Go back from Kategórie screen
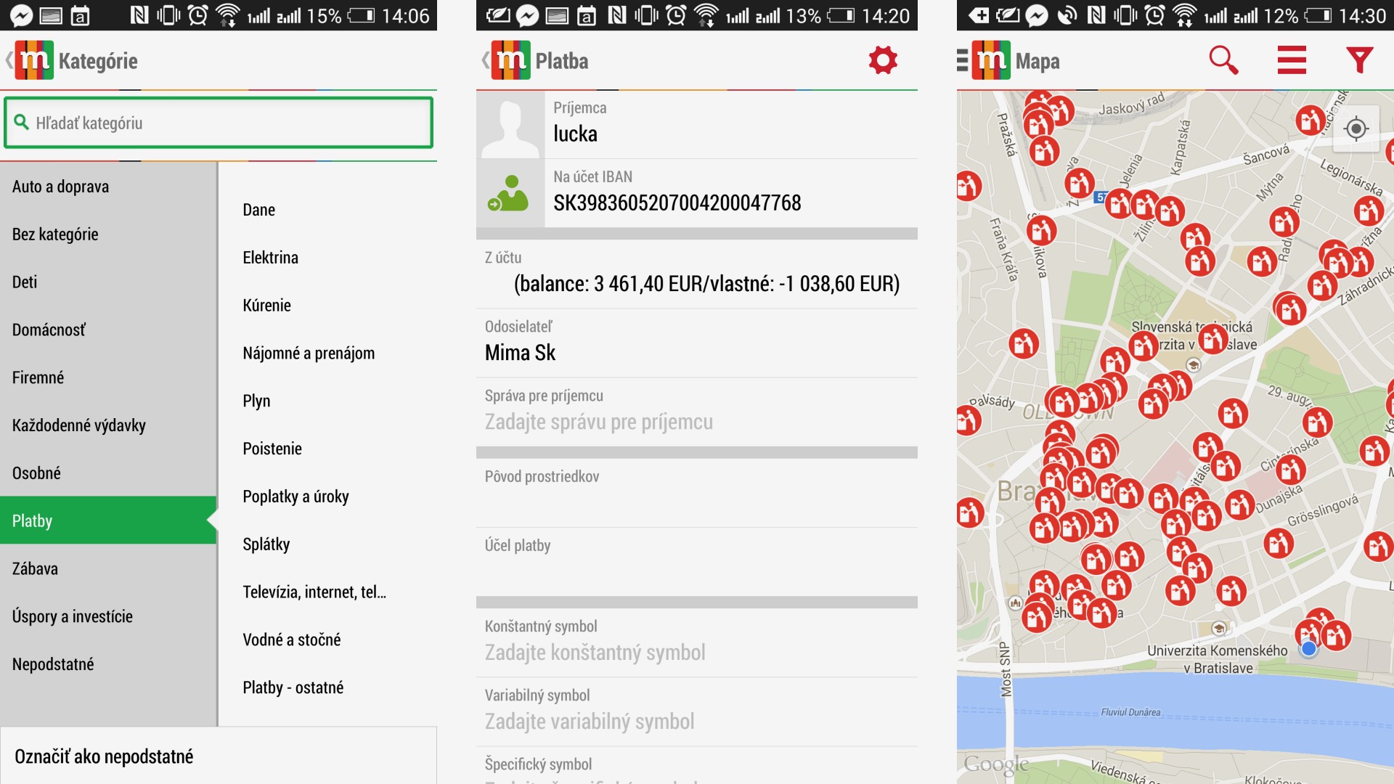The width and height of the screenshot is (1394, 784). pos(10,60)
